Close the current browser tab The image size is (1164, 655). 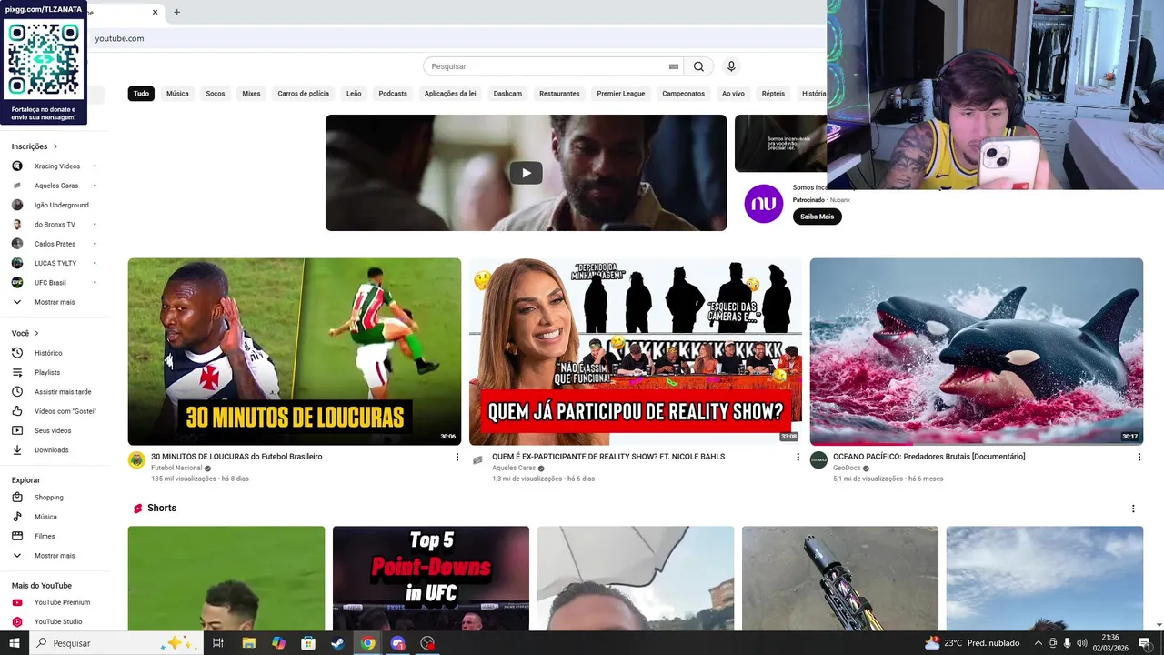[x=155, y=12]
